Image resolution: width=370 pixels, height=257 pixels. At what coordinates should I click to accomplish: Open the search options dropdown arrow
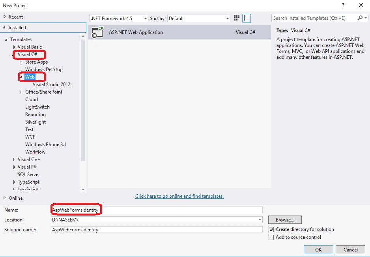pyautogui.click(x=366, y=18)
